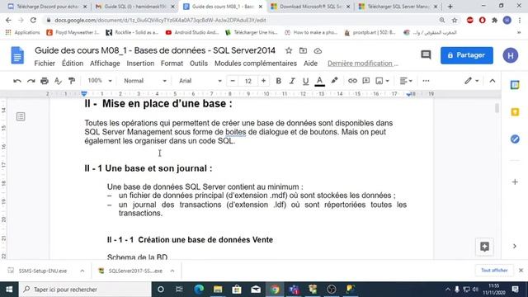
Task: Click Taper ici pour rechercher box
Action: [x=85, y=290]
